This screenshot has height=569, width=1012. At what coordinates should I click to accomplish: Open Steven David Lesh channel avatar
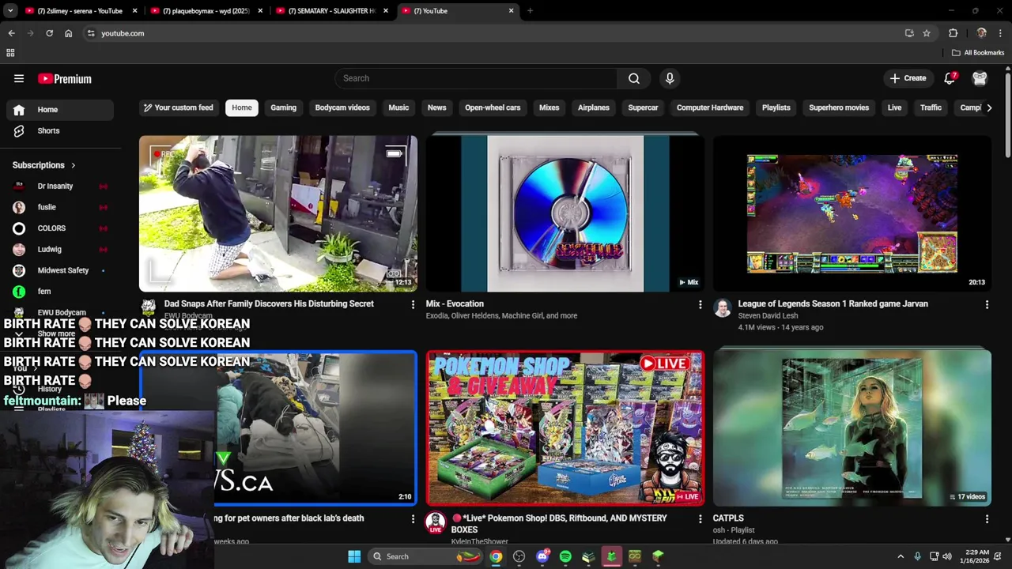pos(723,308)
